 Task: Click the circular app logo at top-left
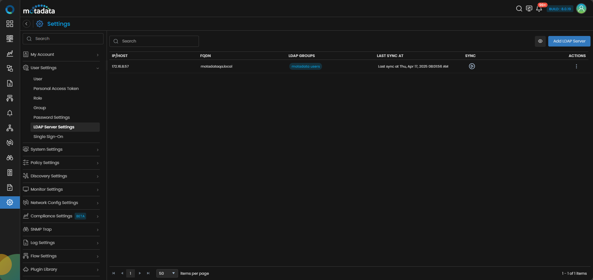[x=10, y=10]
